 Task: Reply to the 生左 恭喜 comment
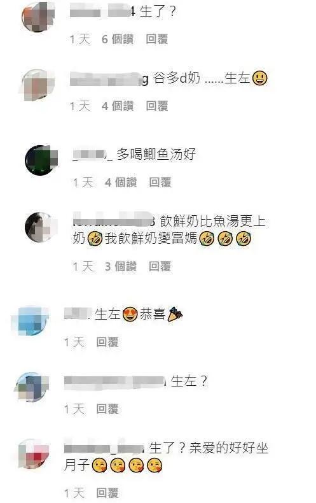(107, 343)
